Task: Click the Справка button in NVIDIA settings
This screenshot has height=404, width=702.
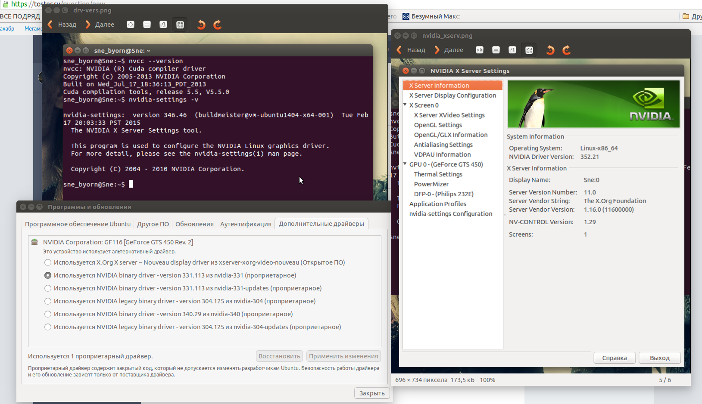Action: [615, 358]
